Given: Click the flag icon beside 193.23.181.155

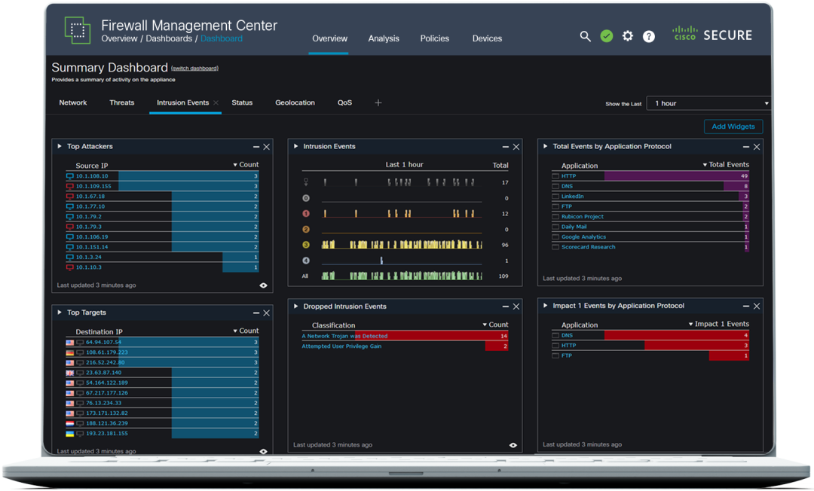Looking at the screenshot, I should coord(69,434).
